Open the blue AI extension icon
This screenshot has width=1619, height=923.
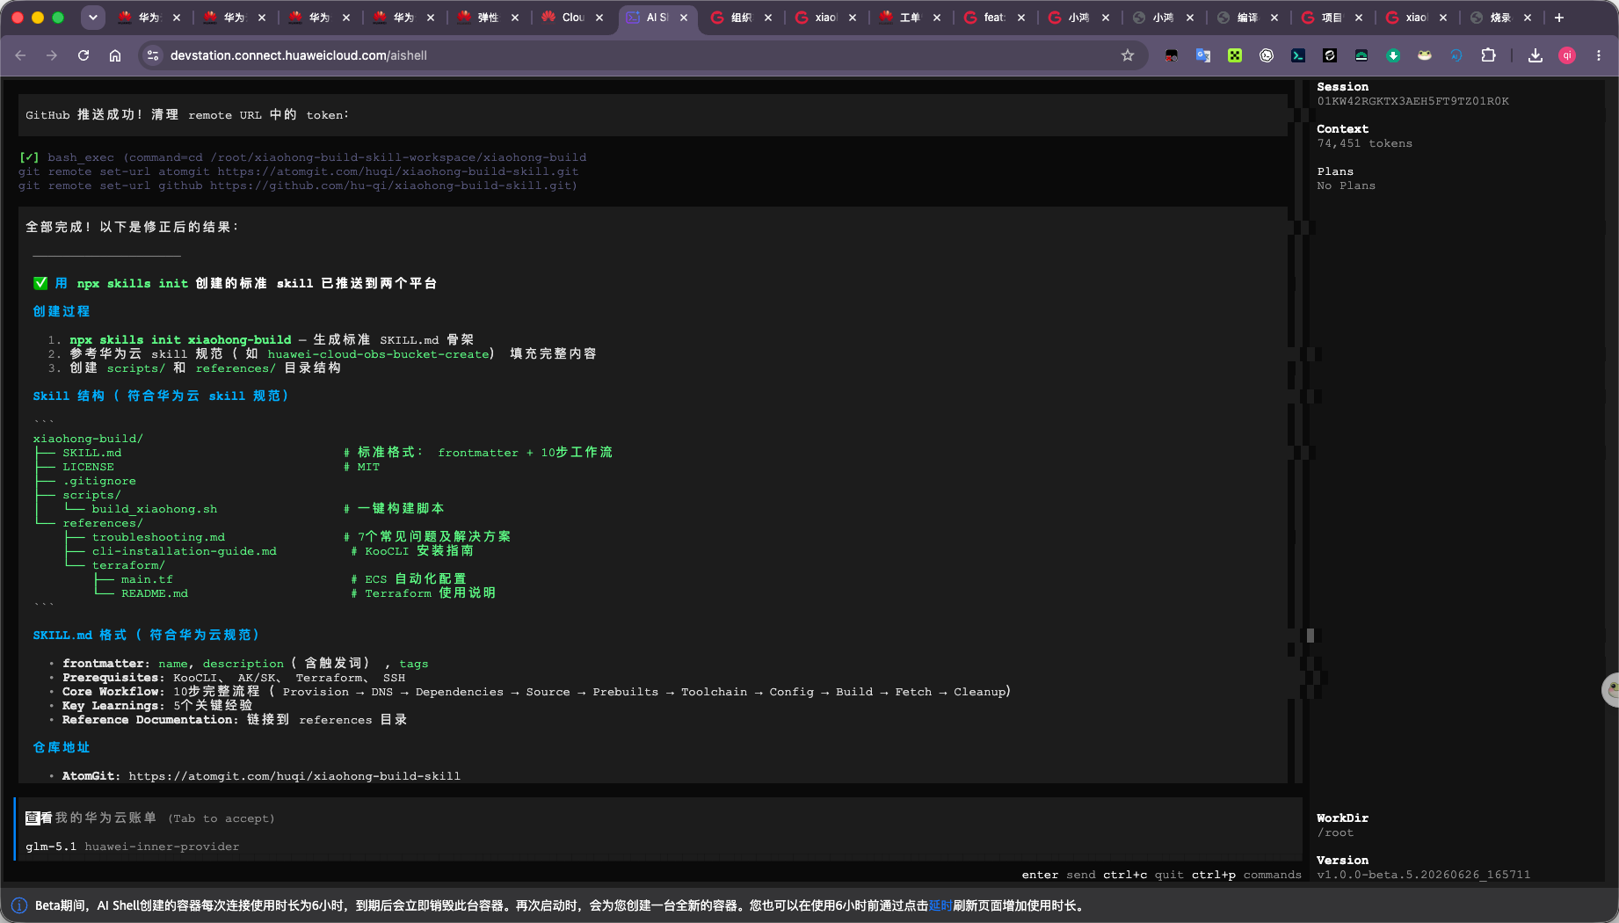[1456, 55]
